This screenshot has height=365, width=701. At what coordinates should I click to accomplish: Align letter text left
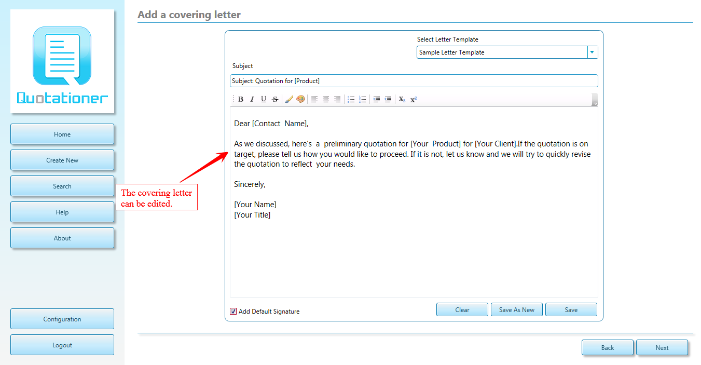tap(314, 99)
